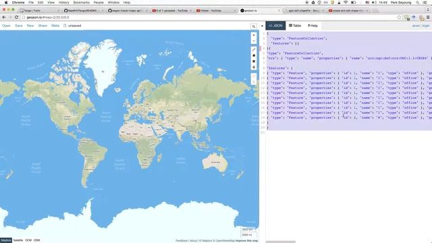This screenshot has width=432, height=243.
Task: Switch to the Tango Trello tab
Action: tap(39, 11)
